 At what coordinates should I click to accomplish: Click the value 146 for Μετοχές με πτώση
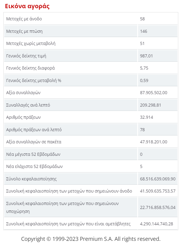(144, 31)
